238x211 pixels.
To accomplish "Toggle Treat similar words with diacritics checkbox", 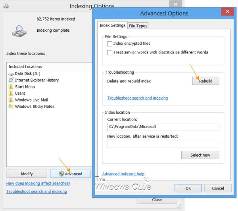I will pyautogui.click(x=109, y=52).
